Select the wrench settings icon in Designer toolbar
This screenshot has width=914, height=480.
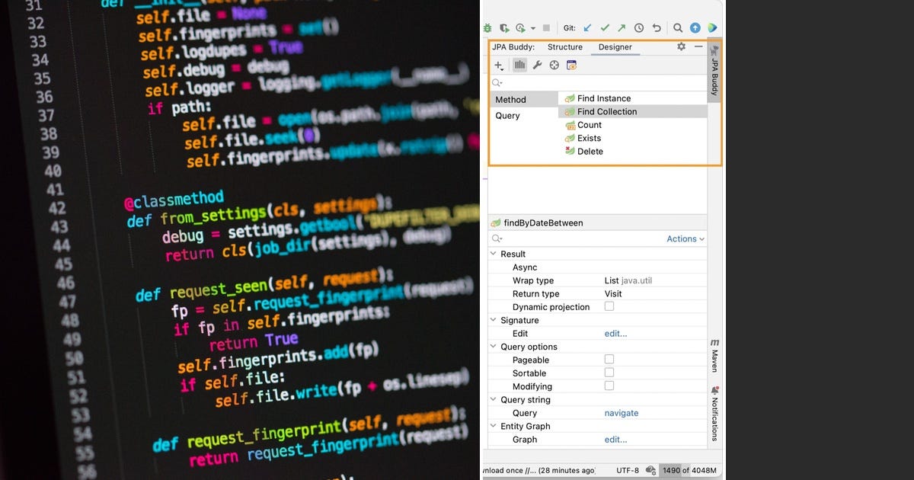pyautogui.click(x=538, y=66)
